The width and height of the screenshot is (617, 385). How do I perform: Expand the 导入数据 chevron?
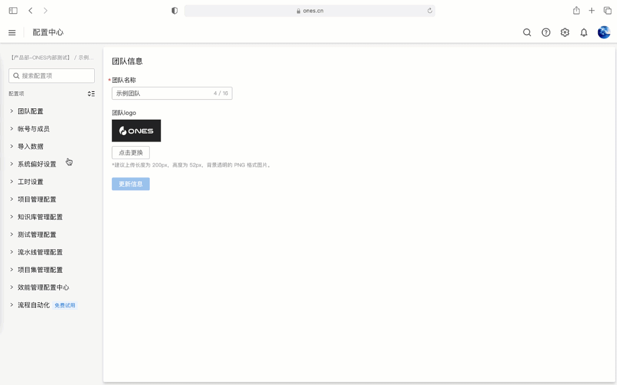[x=11, y=146]
